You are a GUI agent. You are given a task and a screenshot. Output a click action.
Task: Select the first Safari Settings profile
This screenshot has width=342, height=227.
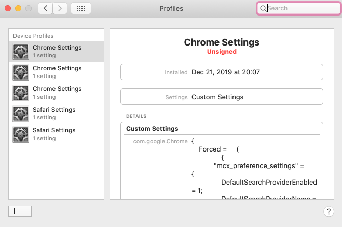[x=56, y=113]
